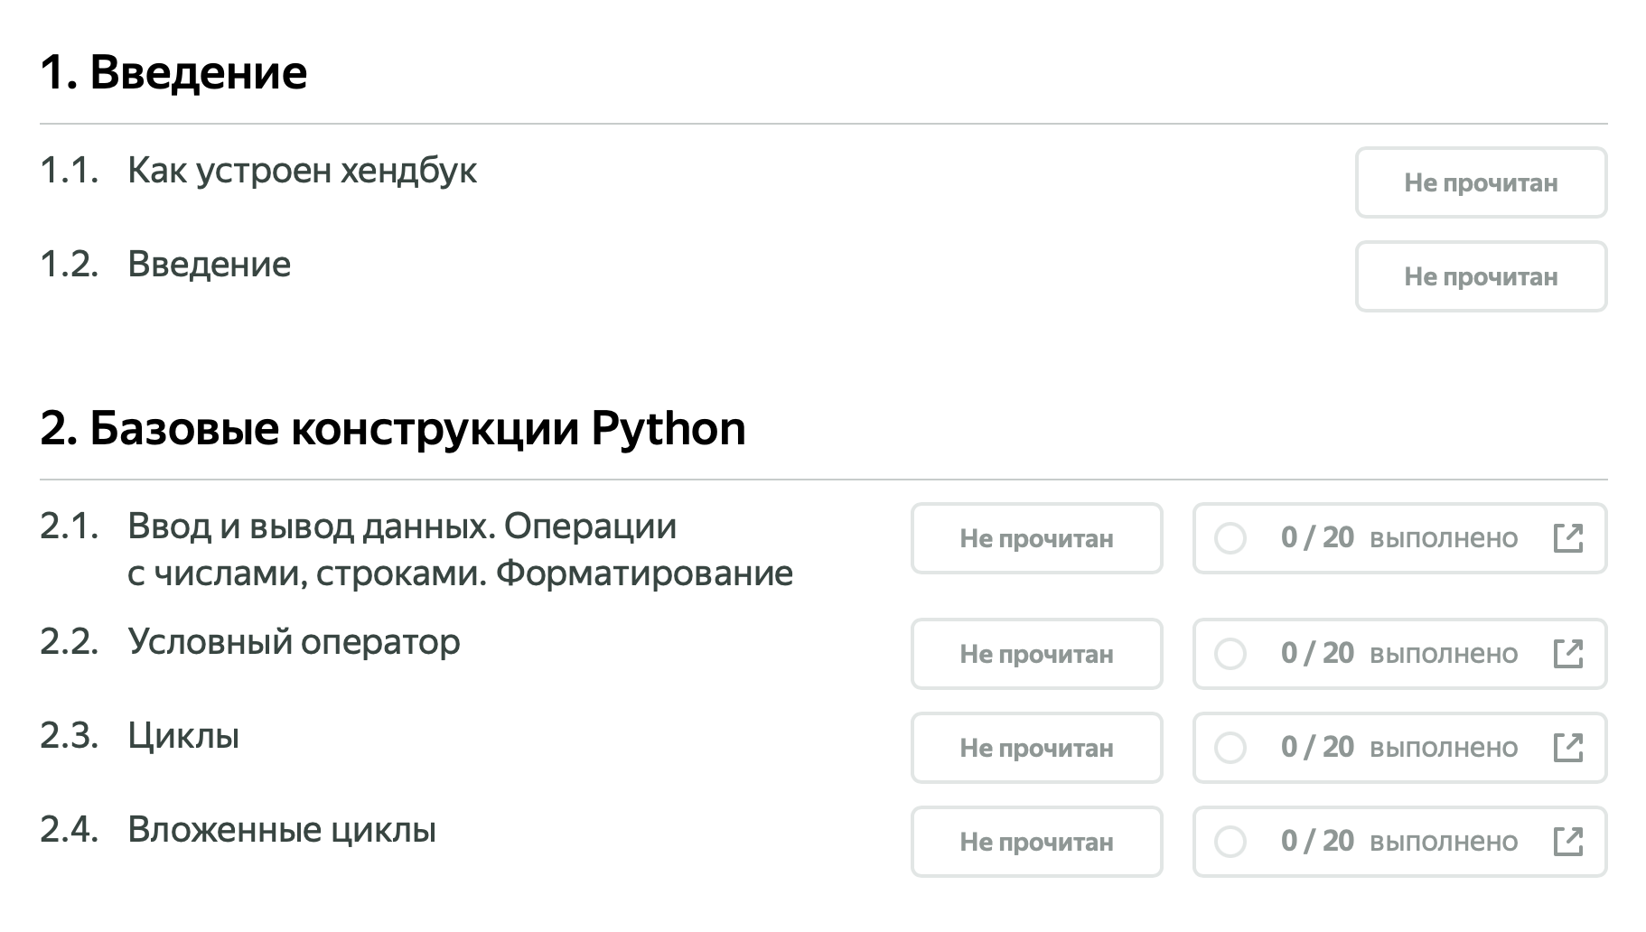The width and height of the screenshot is (1646, 932).
Task: Mark section 2.1 Не прочитан button
Action: 1036,538
